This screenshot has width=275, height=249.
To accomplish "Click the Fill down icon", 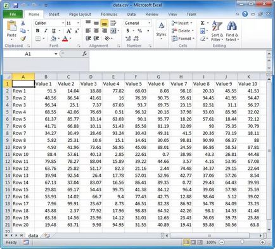I will [202, 31].
